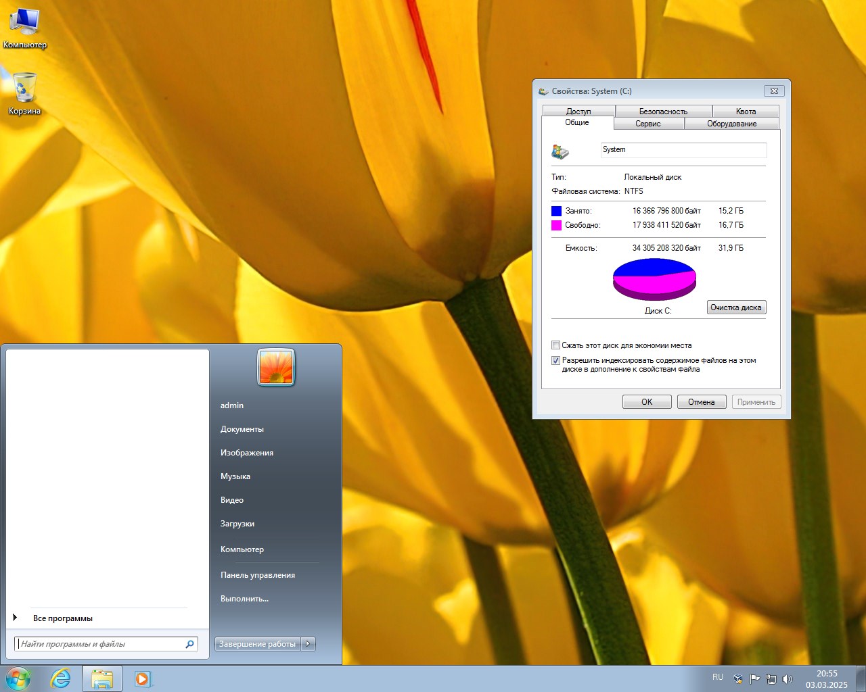Screen dimensions: 866x692
Task: Click the Windows Start orb
Action: click(x=18, y=678)
